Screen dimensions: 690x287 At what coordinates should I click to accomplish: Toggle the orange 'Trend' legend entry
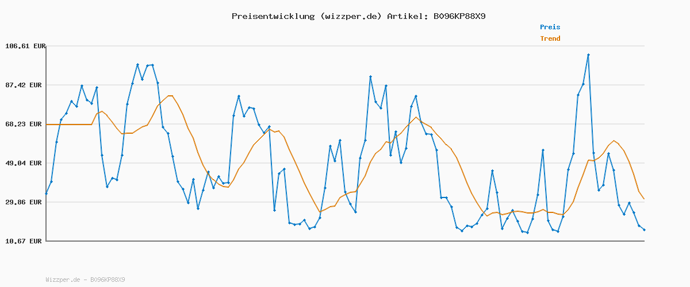pos(550,38)
